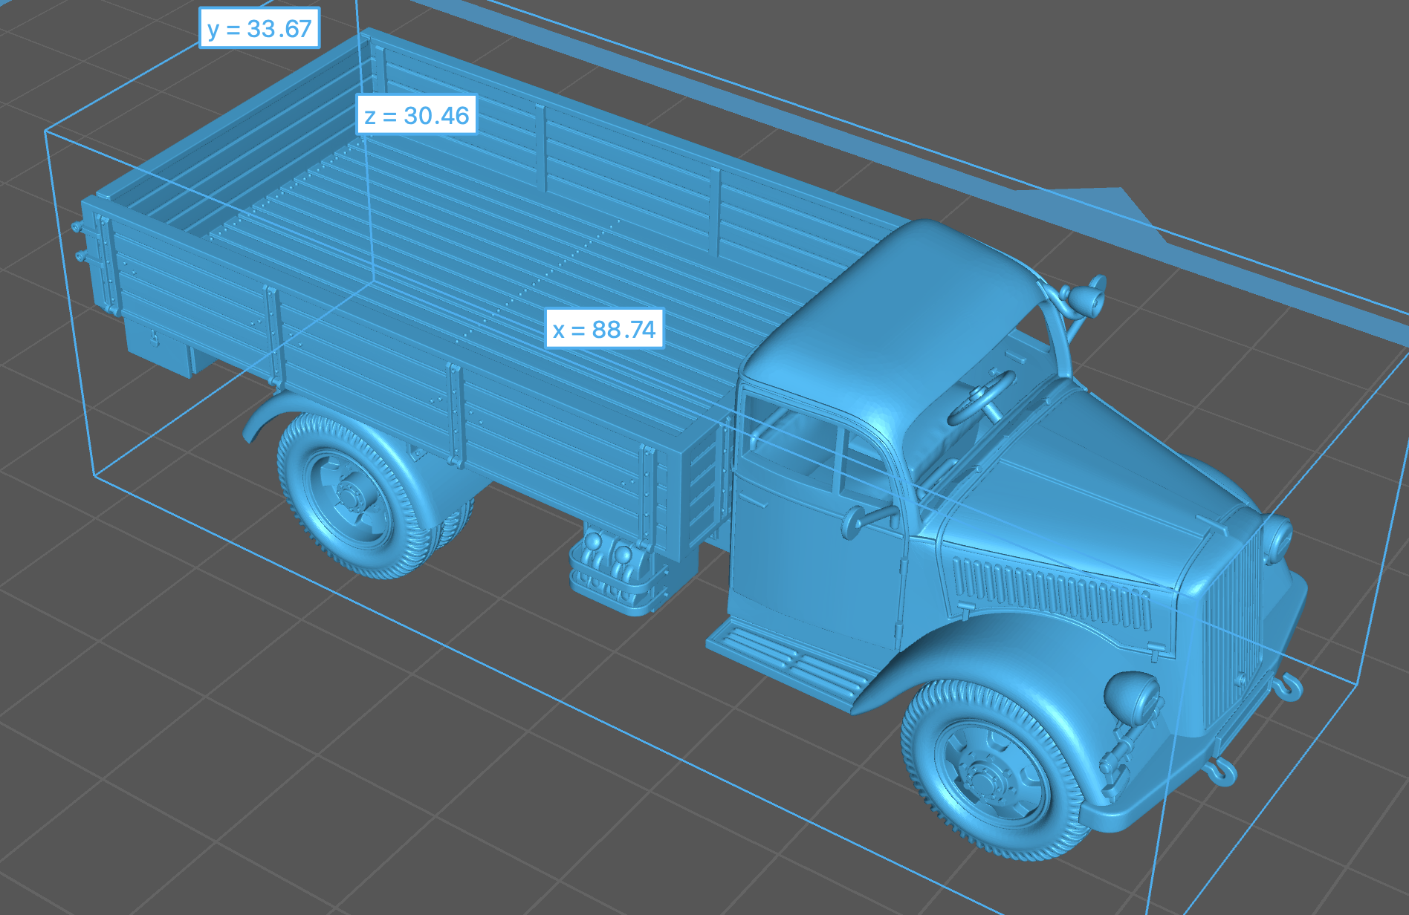Click the x = 88.74 dimension label
Screen dimensions: 1409x915
pyautogui.click(x=604, y=329)
